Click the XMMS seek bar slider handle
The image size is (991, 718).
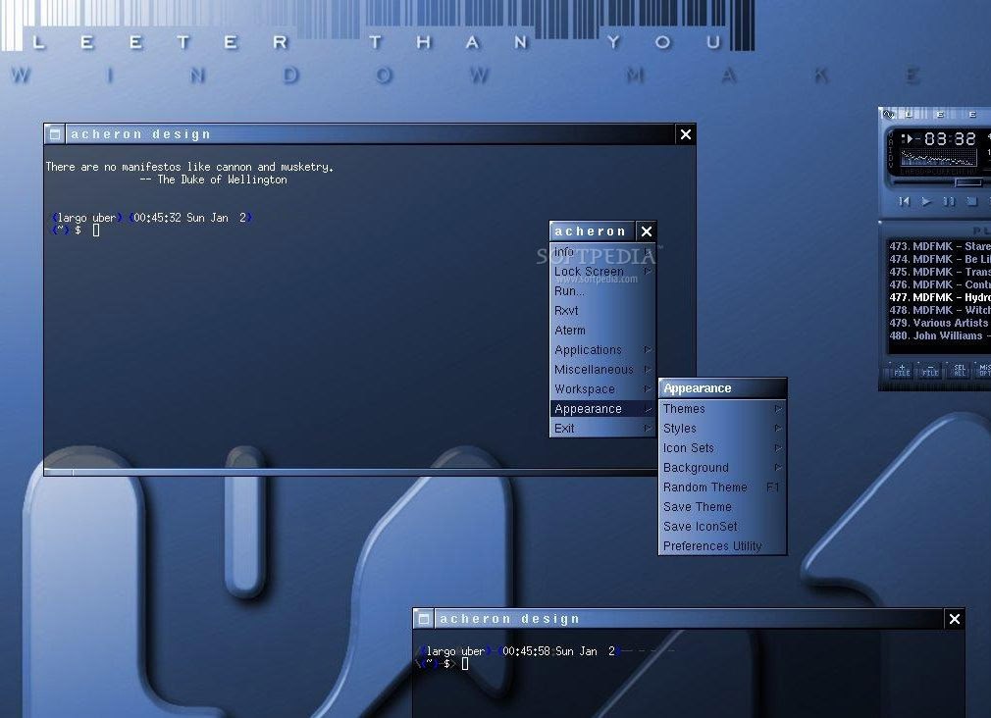point(967,182)
